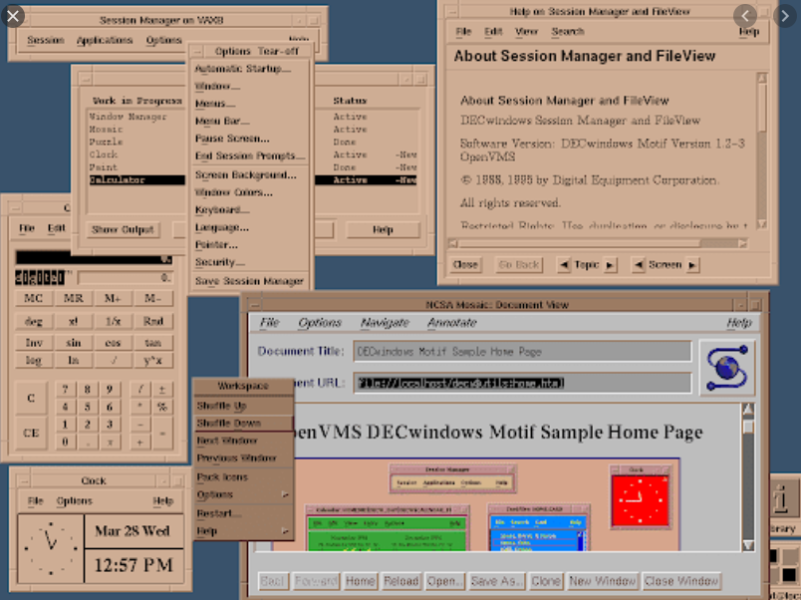This screenshot has width=801, height=600.
Task: Go to previous image with left chevron
Action: [745, 16]
